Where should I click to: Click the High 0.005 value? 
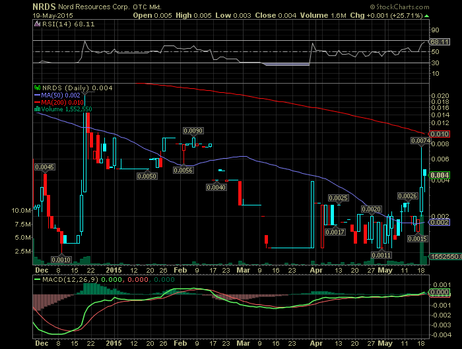point(193,16)
